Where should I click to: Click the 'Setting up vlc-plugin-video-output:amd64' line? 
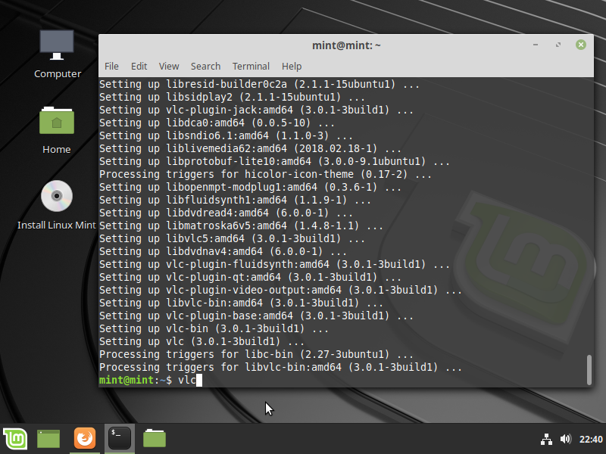[280, 291]
